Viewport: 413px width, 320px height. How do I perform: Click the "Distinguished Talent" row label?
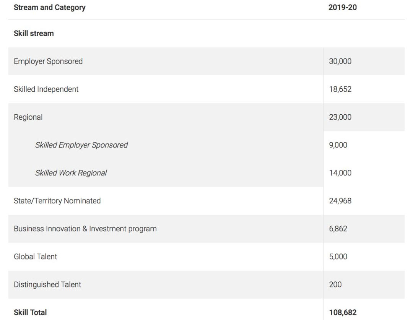(x=47, y=284)
